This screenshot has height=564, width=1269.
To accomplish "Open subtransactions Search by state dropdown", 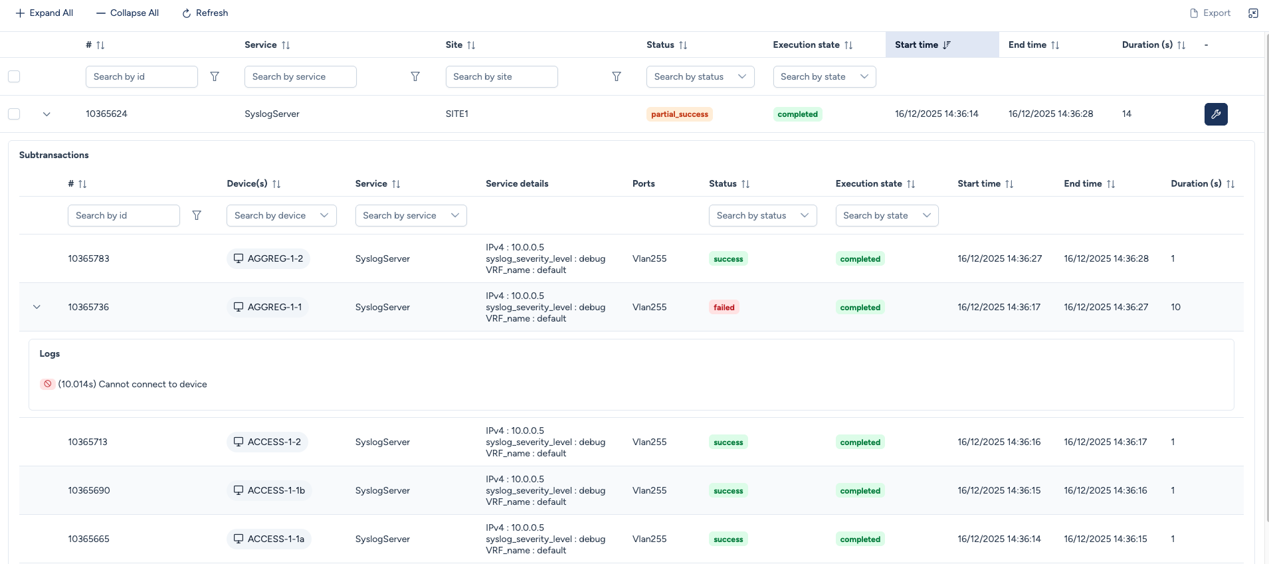I will tap(886, 215).
